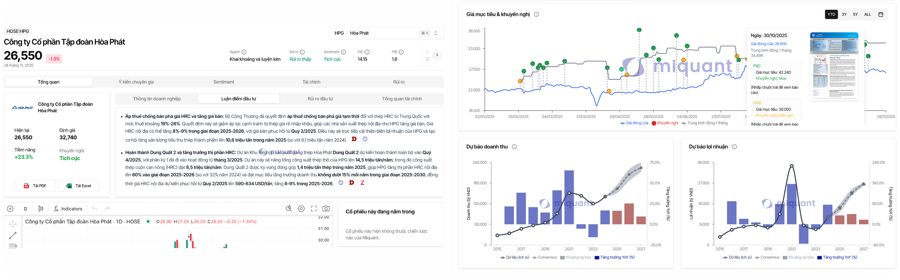
Task: Open the analyst report thumbnail preview
Action: (834, 66)
